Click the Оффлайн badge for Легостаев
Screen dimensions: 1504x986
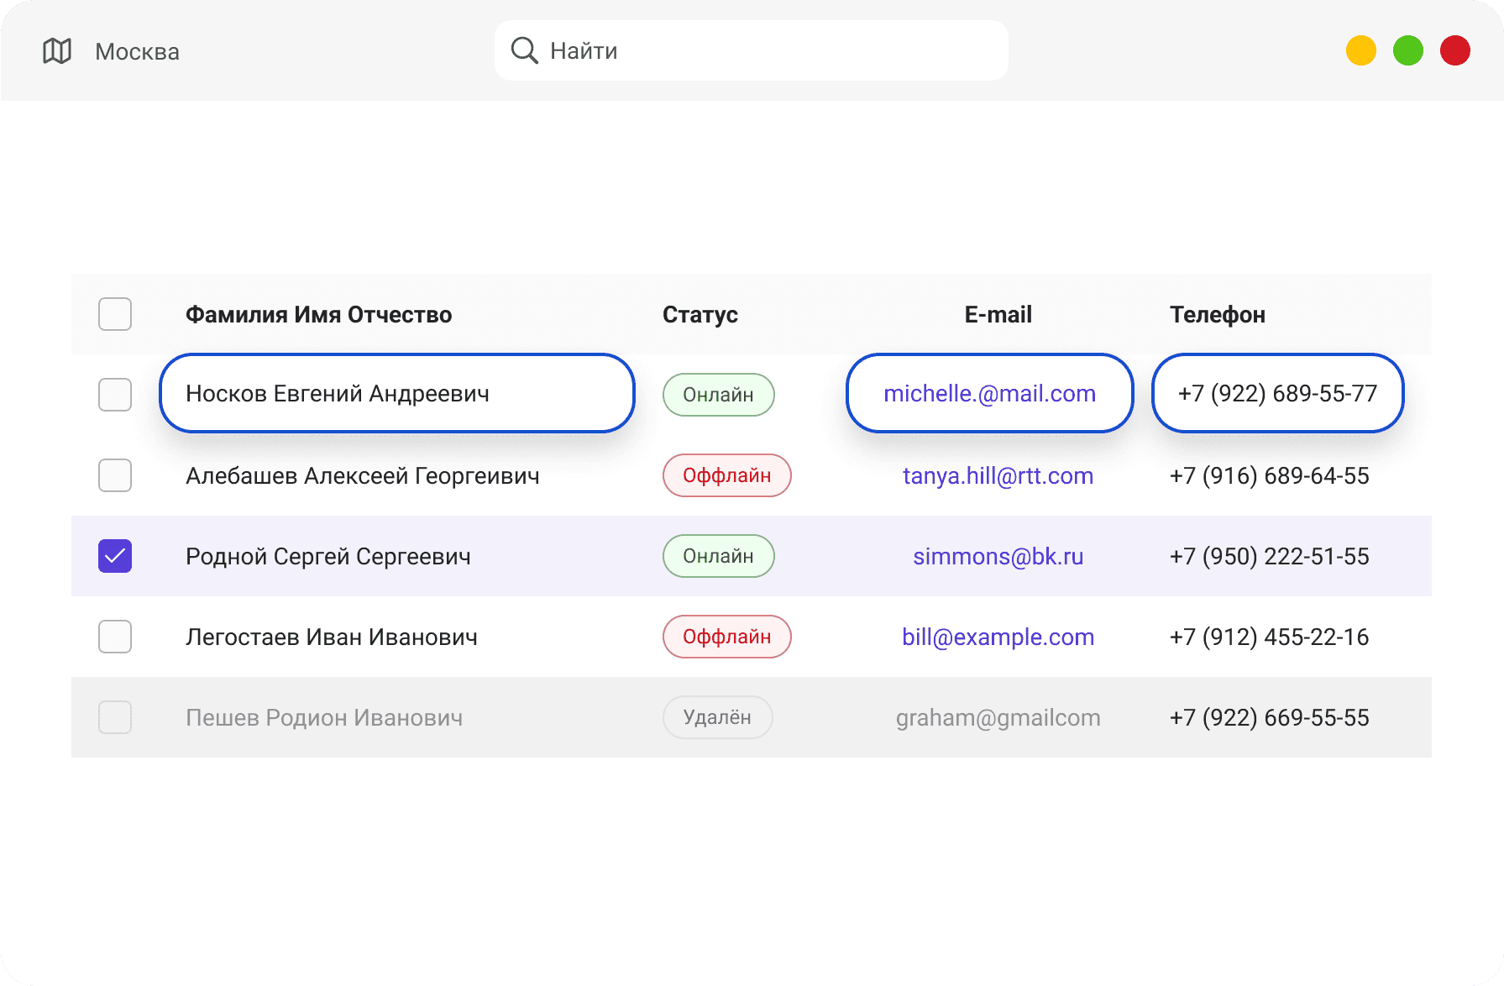pyautogui.click(x=726, y=637)
